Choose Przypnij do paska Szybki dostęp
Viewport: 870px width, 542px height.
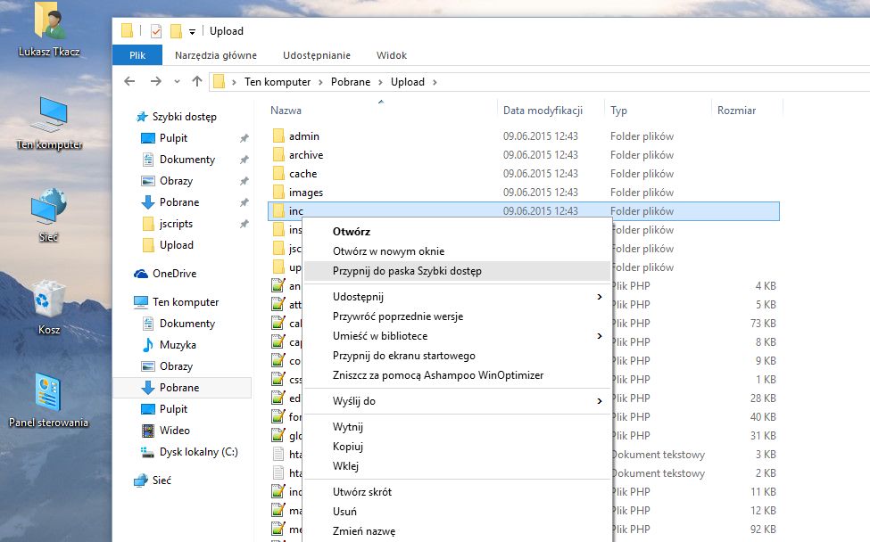(x=407, y=271)
